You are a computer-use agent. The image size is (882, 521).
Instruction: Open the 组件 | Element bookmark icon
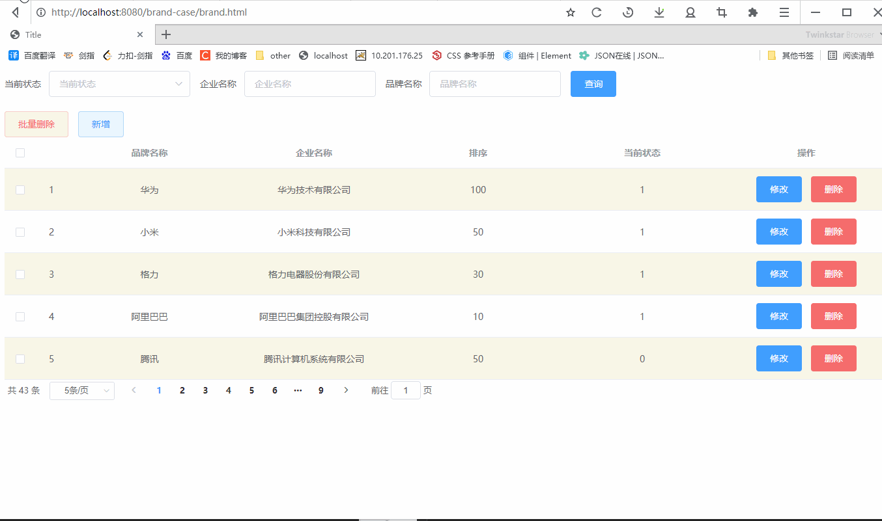click(508, 55)
